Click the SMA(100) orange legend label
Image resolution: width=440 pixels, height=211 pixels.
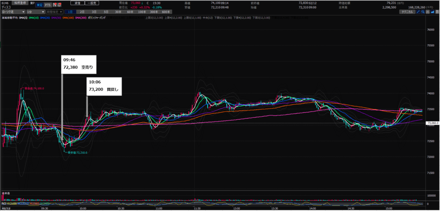tap(68, 18)
